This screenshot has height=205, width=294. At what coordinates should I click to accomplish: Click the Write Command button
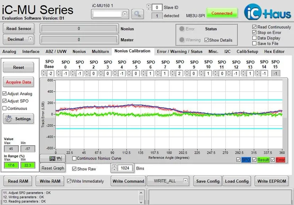(x=128, y=181)
